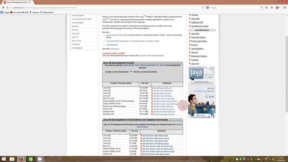
Task: Open Java Embedded in the left sidebar
Action: coord(77,22)
